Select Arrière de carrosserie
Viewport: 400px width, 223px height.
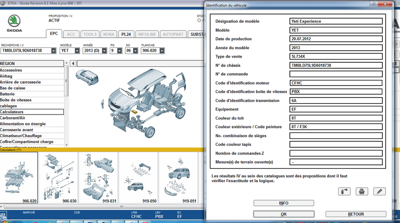pos(32,82)
